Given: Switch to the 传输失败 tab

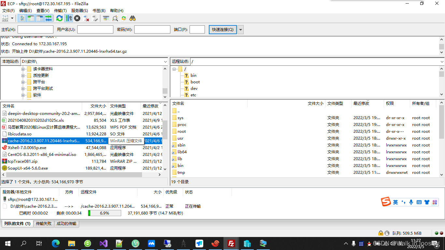Looking at the screenshot, I should (x=44, y=224).
